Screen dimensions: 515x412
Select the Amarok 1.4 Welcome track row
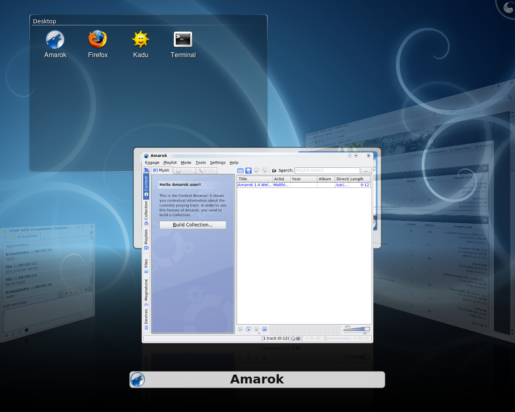tap(304, 185)
